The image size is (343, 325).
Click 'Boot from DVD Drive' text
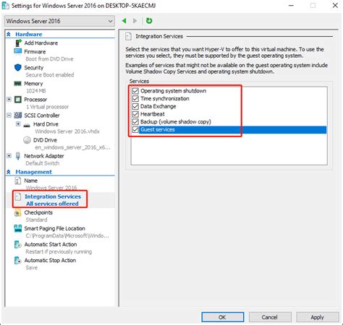(49, 59)
